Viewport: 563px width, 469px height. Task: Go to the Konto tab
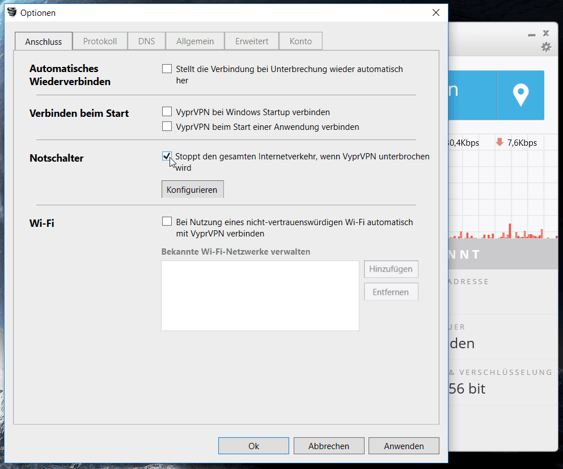pos(300,41)
